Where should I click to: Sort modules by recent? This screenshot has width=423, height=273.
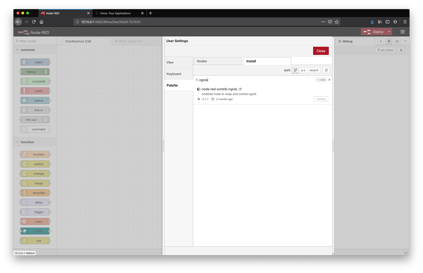tap(314, 70)
